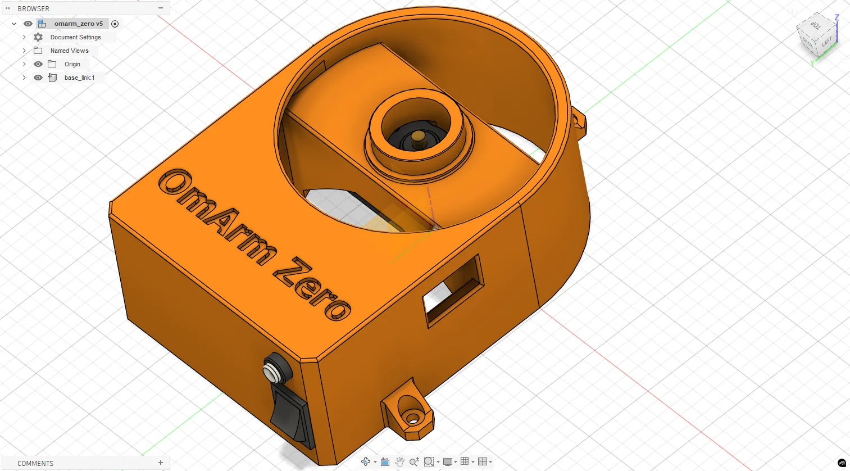Expand the Origin folder
Screen dimensions: 850x471
point(24,64)
